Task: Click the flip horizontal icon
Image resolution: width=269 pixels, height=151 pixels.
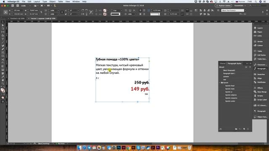Action: [x=83, y=14]
